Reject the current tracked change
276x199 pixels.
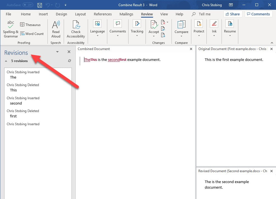[163, 22]
